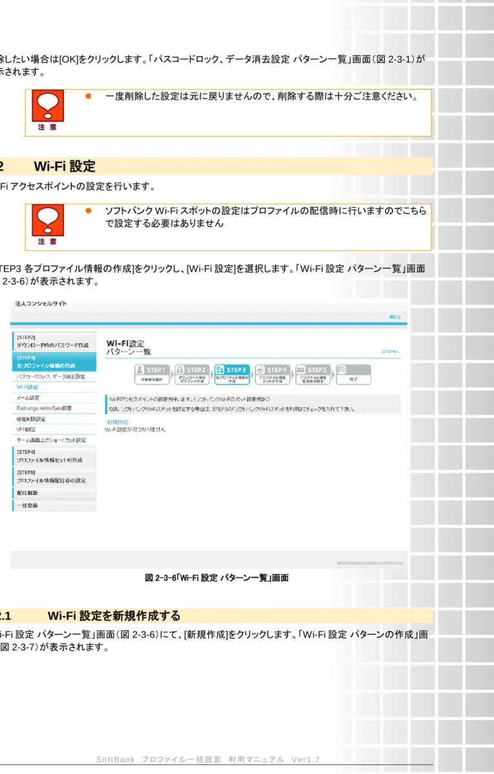Click the 法人コンシェルサイト site title
This screenshot has width=494, height=774.
coord(41,304)
